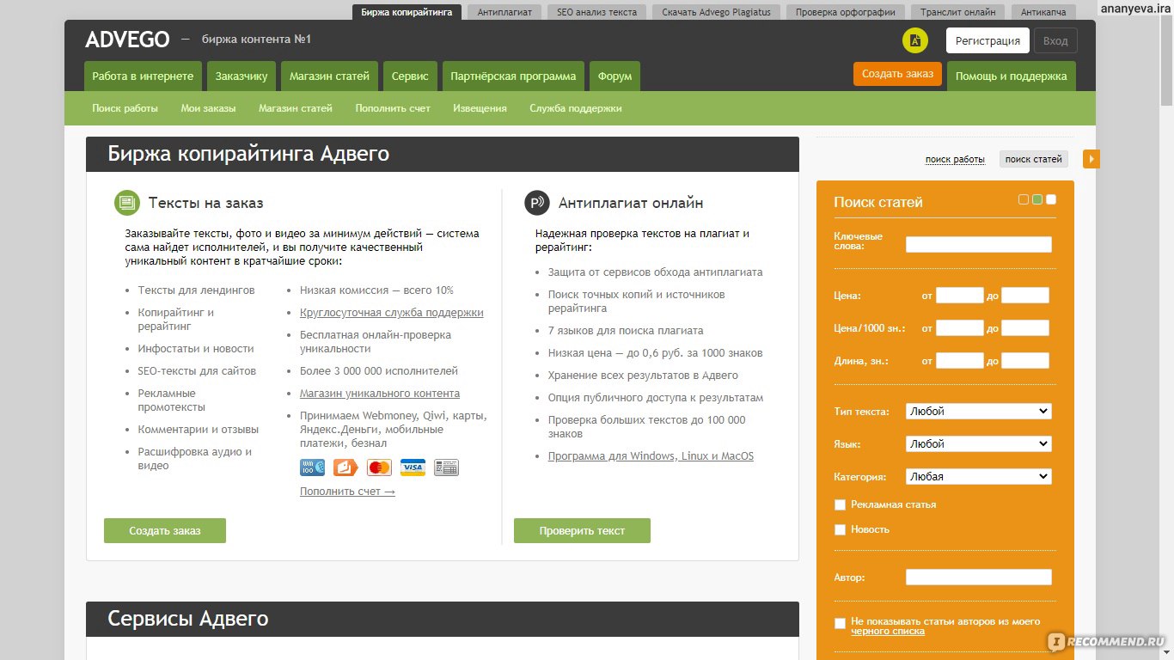Open Программа для Windows, Linux и MacOS link

click(651, 456)
